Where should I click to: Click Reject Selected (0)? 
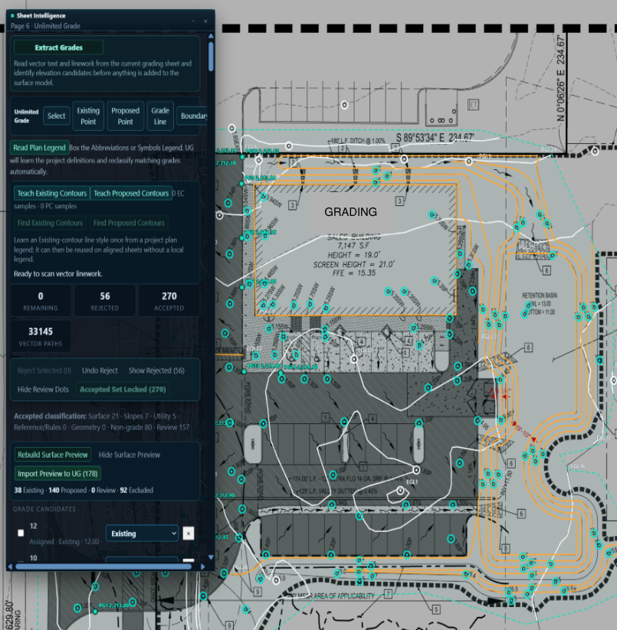(x=44, y=370)
